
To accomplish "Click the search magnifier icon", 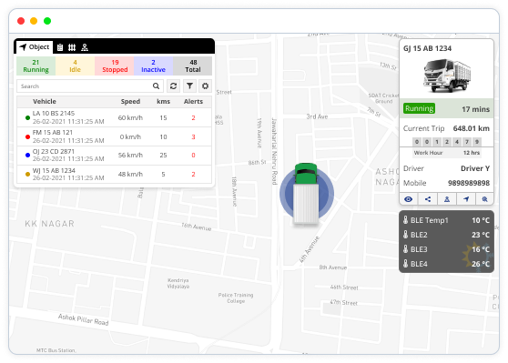I will (156, 86).
